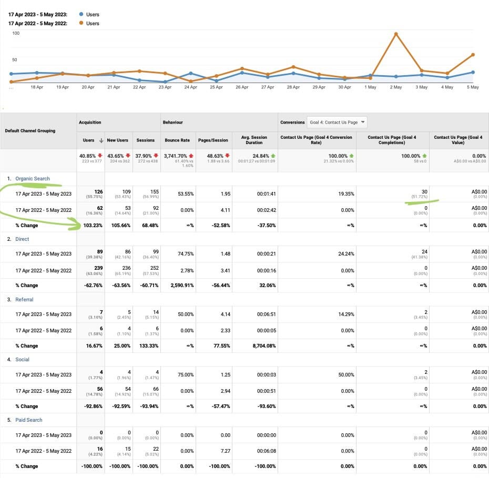This screenshot has width=489, height=478.
Task: Click green arrow beside conversion rate 100.00%
Action: [351, 156]
